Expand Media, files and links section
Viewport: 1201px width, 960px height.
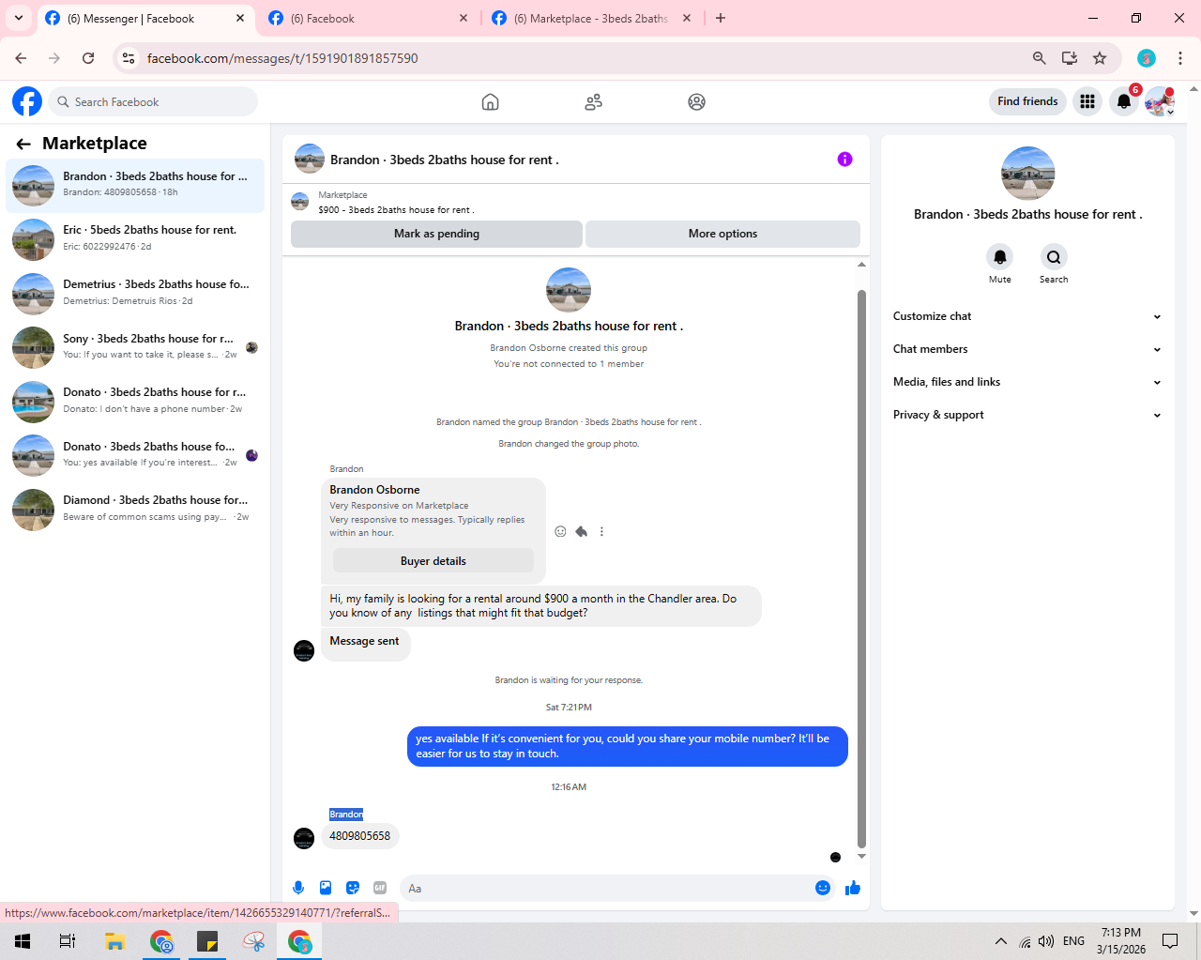tap(1027, 382)
